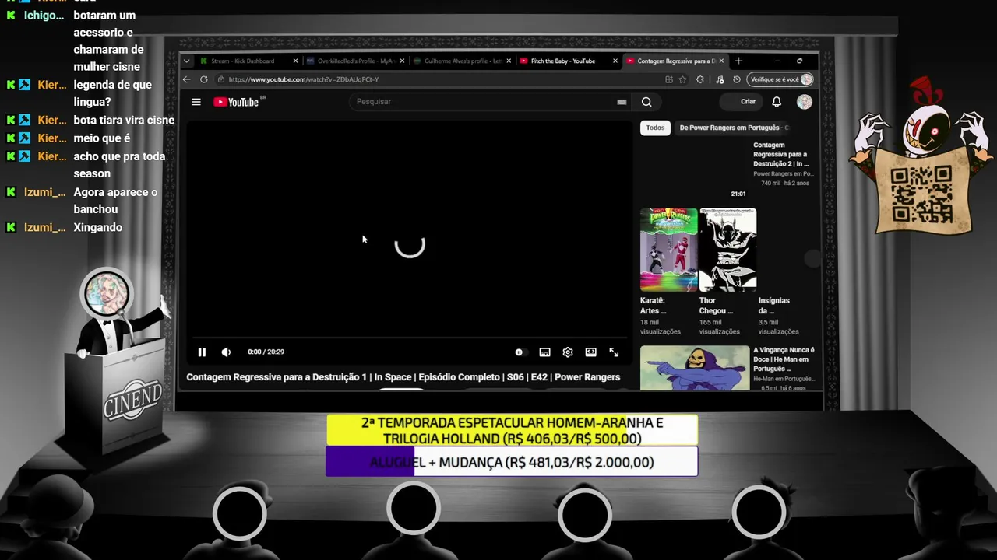
Task: Open the Thor Chegou Short thumbnail
Action: (x=728, y=250)
